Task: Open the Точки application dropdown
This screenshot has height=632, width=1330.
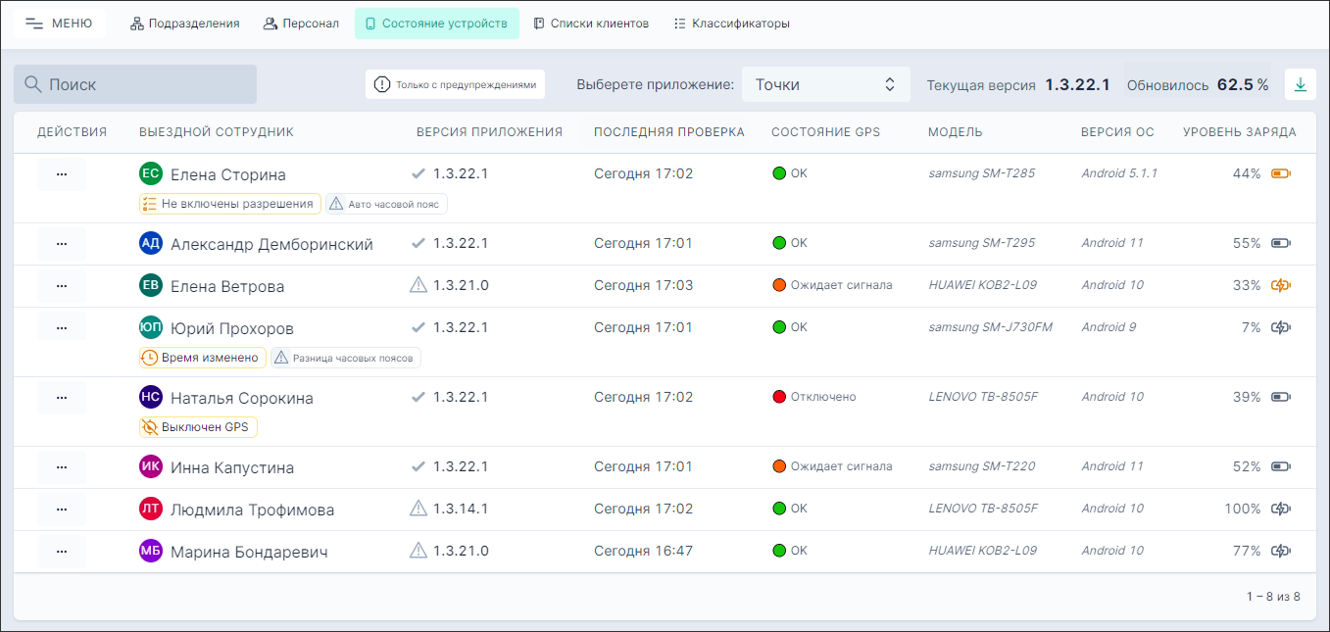Action: 825,85
